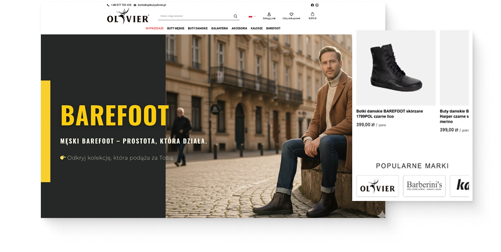
Task: Open Botki damskie BAREFOOT skórzane product title
Action: [x=389, y=114]
